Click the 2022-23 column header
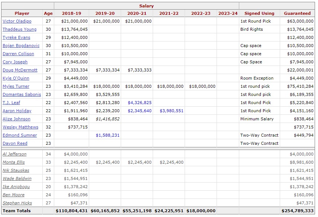The image size is (318, 217). [x=201, y=13]
